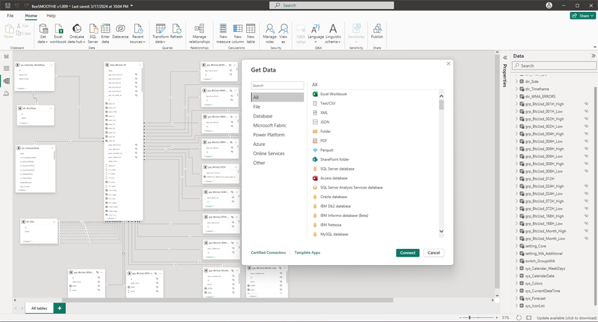Toggle hidden icon for grp_BtcUsd_072H_Low

(586, 209)
